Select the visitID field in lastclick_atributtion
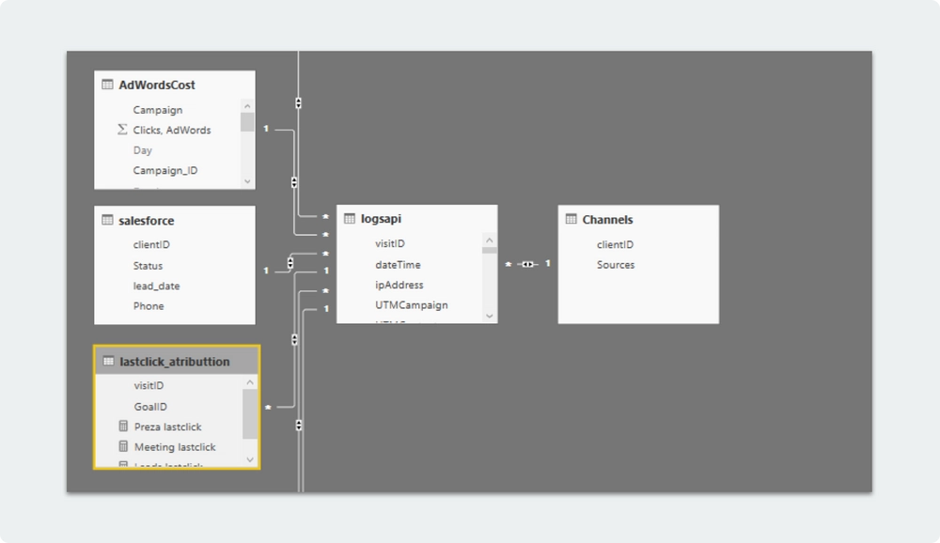The width and height of the screenshot is (940, 543). [149, 385]
